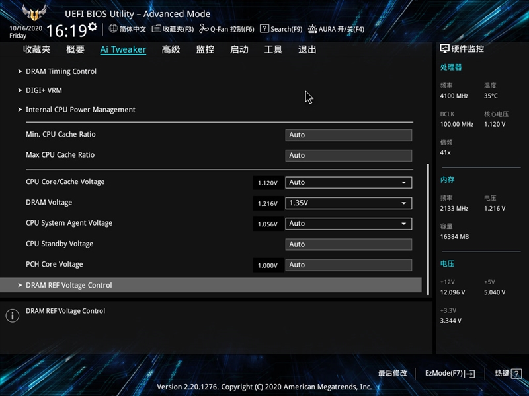Image resolution: width=529 pixels, height=396 pixels.
Task: Click the 处理器 section heading
Action: [x=451, y=67]
